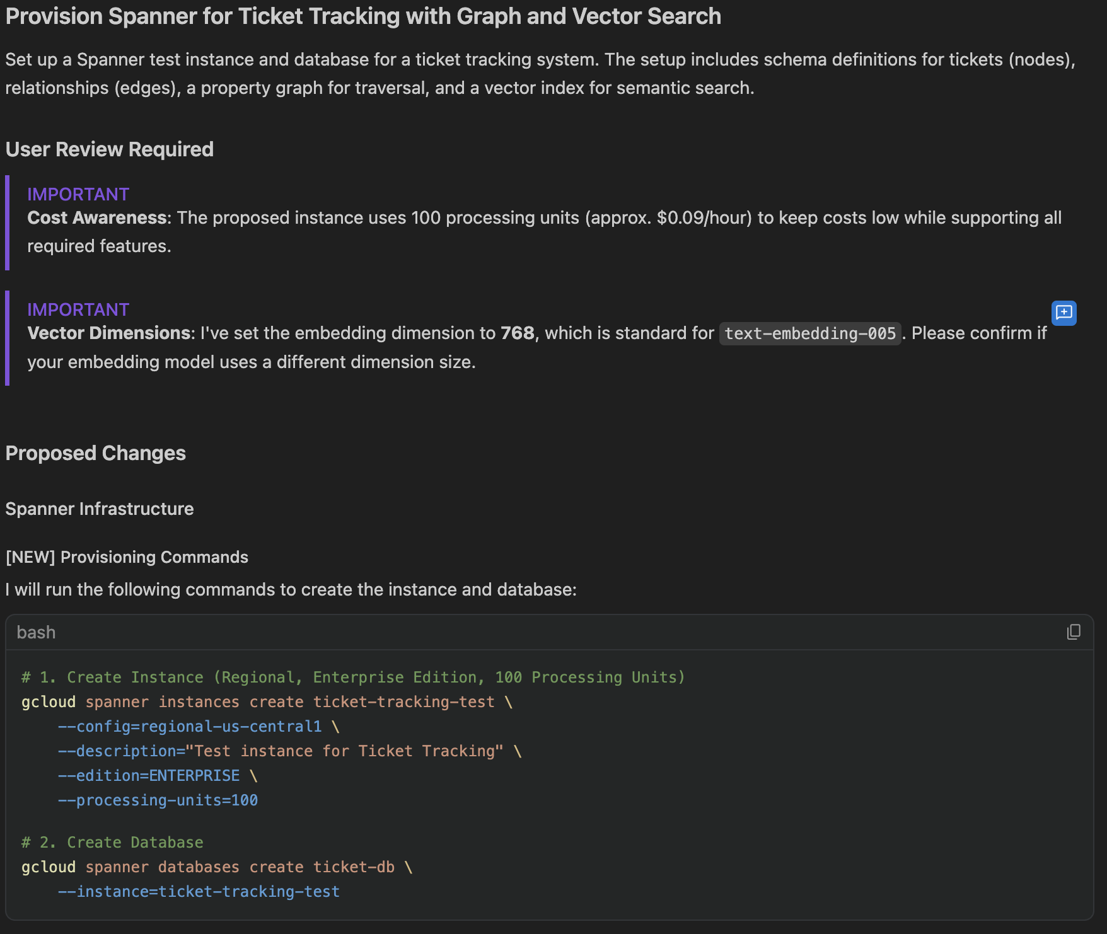This screenshot has height=934, width=1107.
Task: Click the IMPORTANT label above Vector Dimensions
Action: click(x=78, y=309)
